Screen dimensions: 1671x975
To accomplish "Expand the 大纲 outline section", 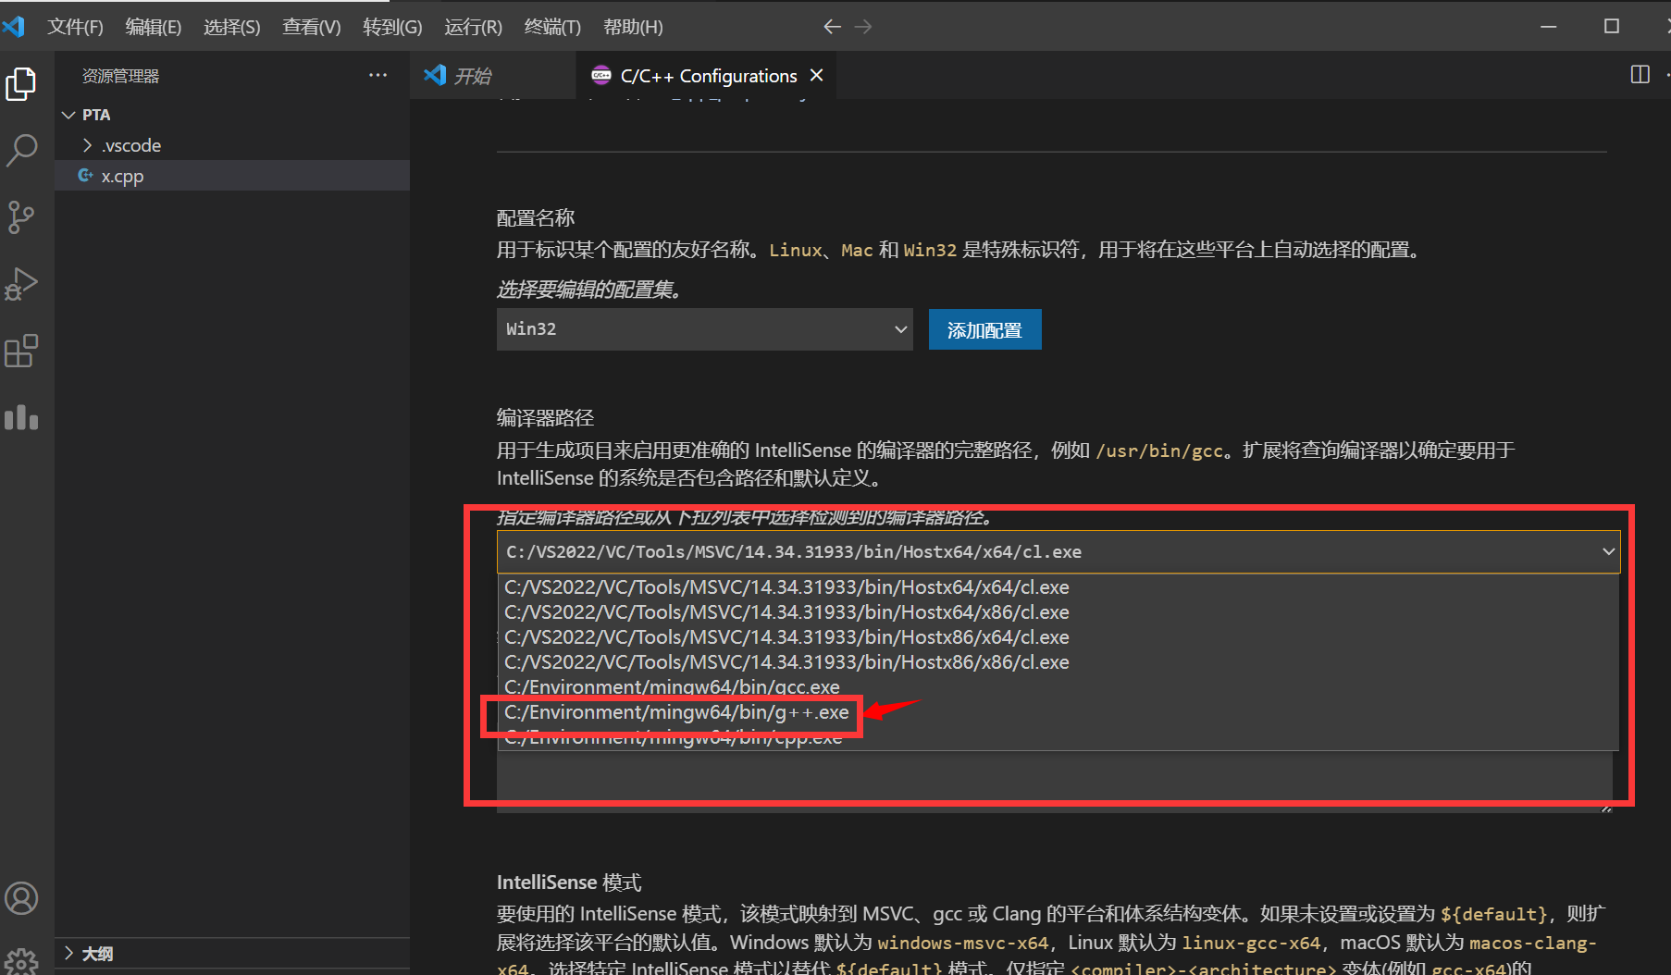I will pos(231,954).
